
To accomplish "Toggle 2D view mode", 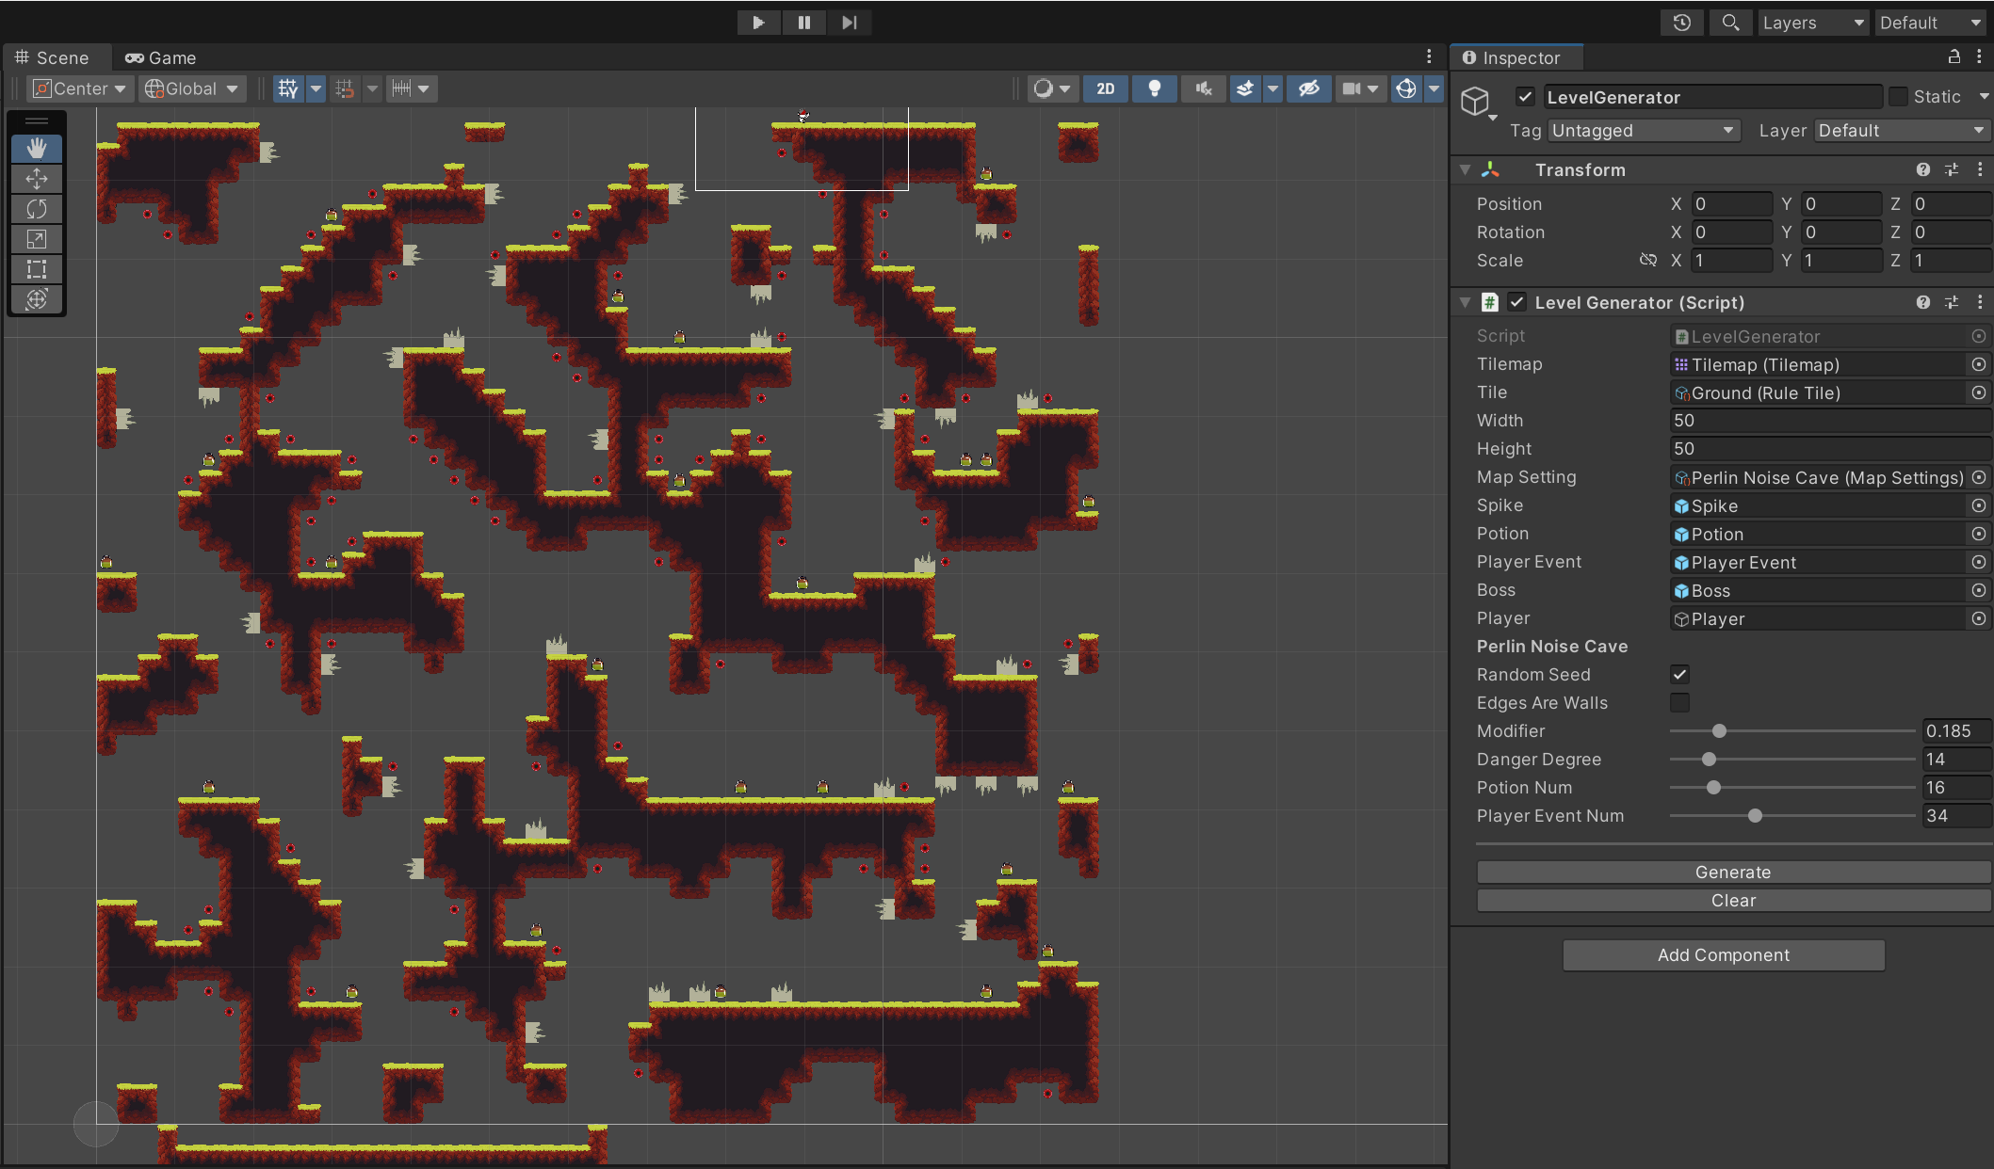I will pyautogui.click(x=1106, y=88).
